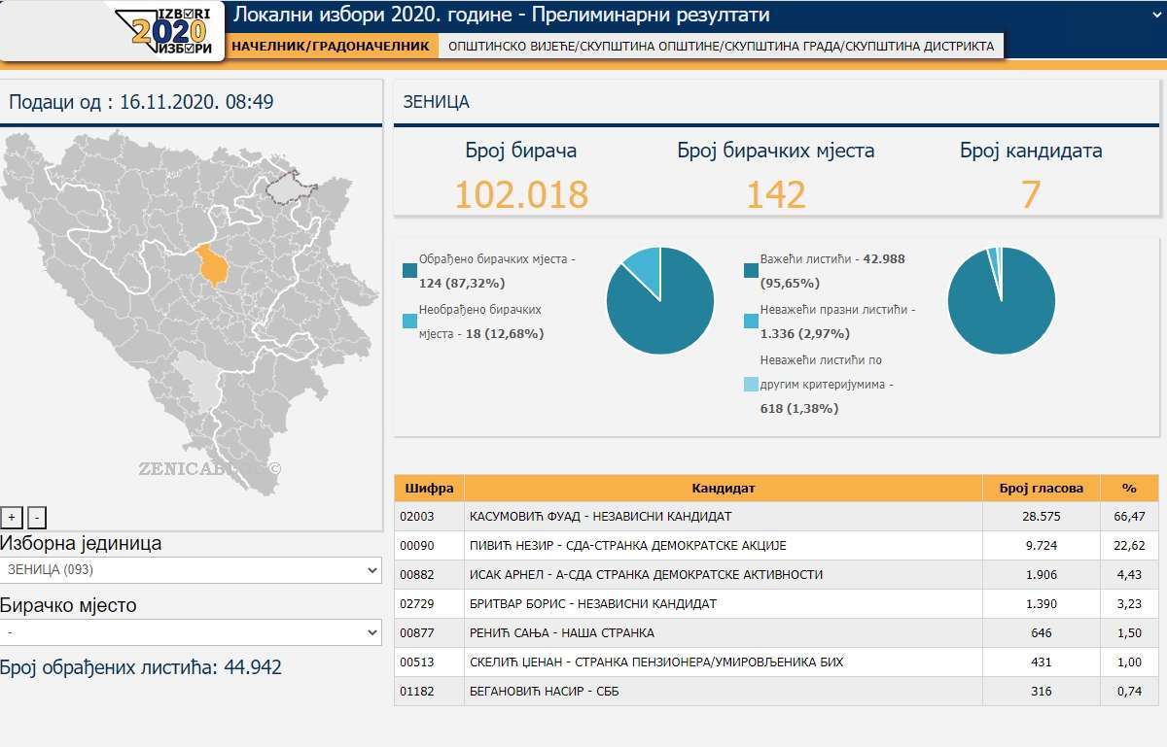Click the Важећи листићи legend swatch
This screenshot has width=1167, height=747.
pyautogui.click(x=751, y=271)
